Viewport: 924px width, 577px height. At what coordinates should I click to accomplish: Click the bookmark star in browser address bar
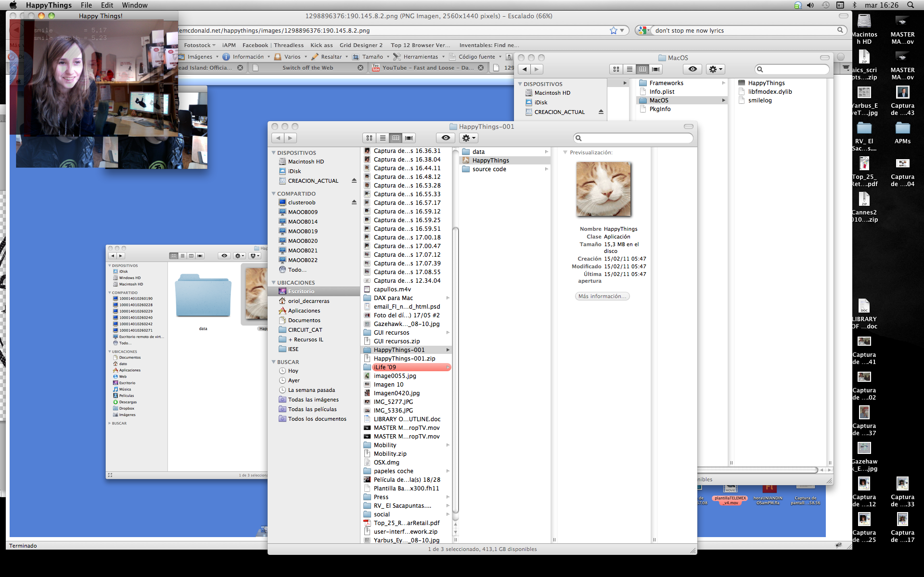[614, 30]
